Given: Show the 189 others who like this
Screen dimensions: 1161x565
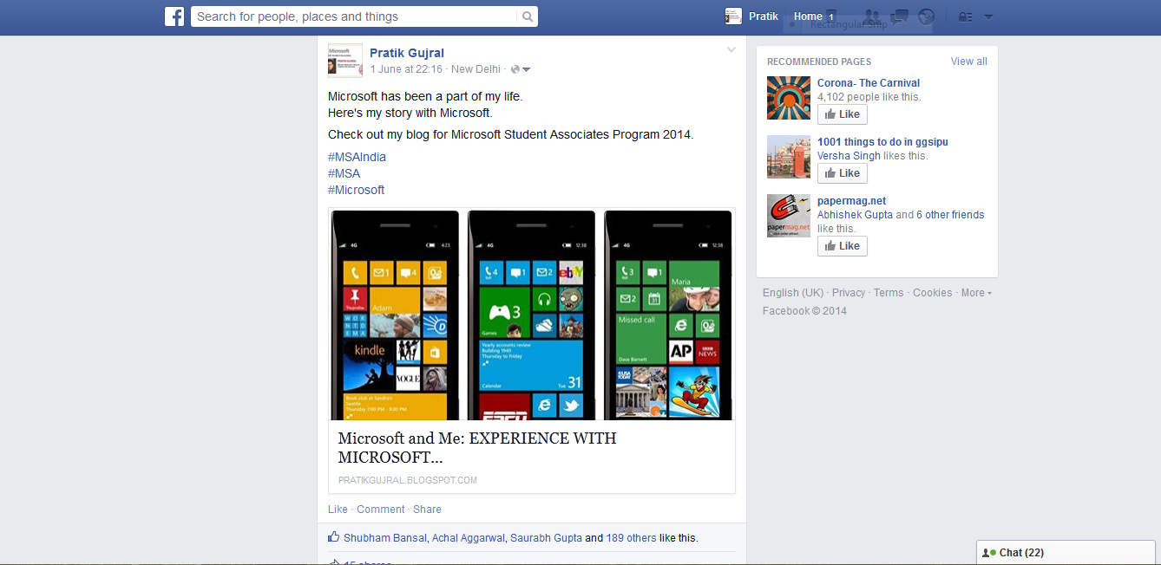Looking at the screenshot, I should [x=632, y=538].
